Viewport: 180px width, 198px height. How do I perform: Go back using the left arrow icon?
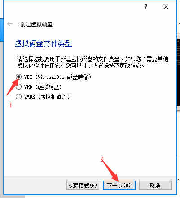tap(10, 24)
